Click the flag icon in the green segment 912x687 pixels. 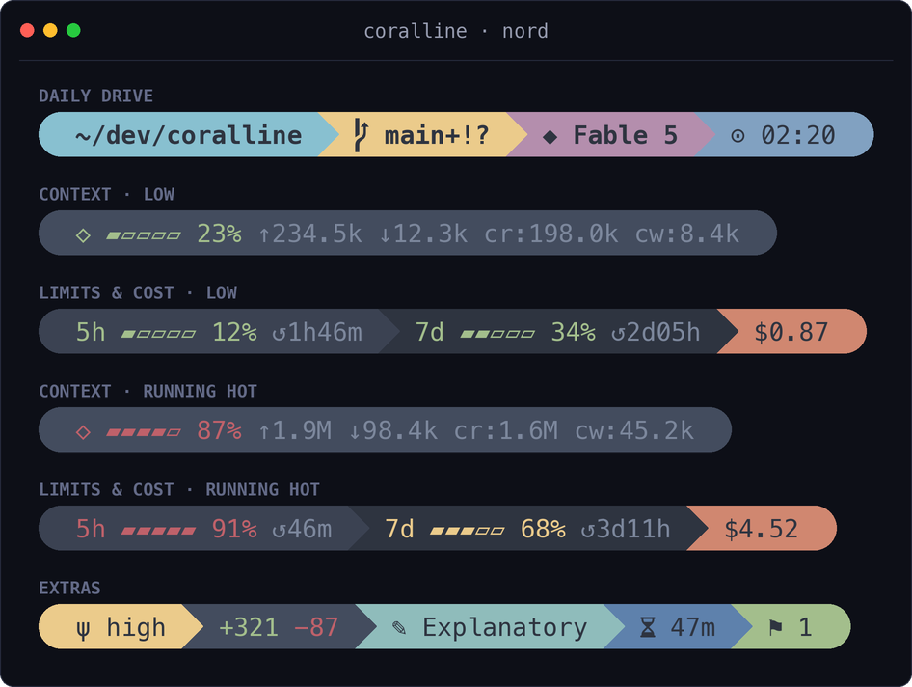[x=775, y=627]
